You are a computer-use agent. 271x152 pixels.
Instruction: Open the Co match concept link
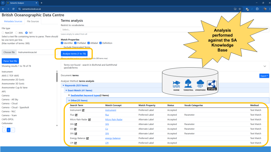106,129
